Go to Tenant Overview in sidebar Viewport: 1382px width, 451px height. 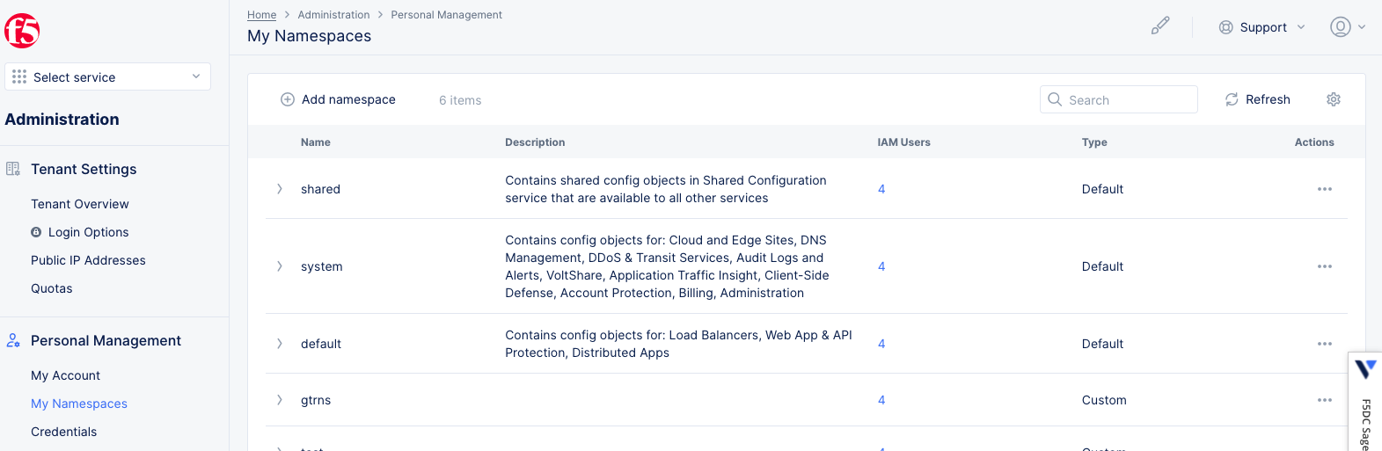click(x=80, y=204)
